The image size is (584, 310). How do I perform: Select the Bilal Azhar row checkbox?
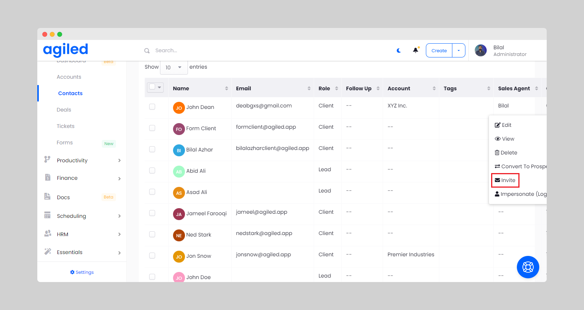[152, 149]
